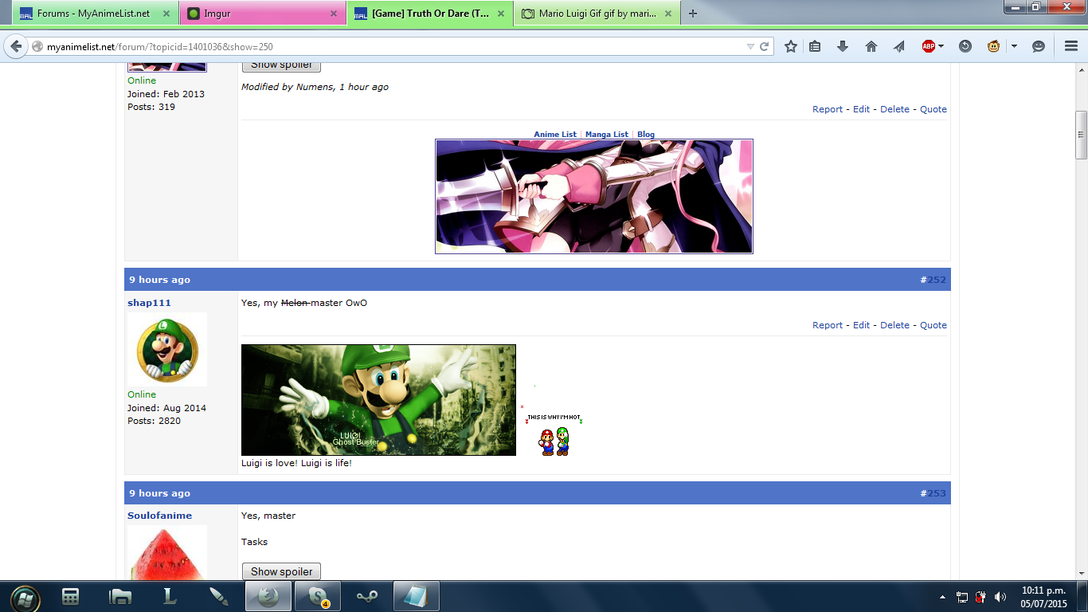This screenshot has height=612, width=1088.
Task: Open the Firefox downloads arrow
Action: pyautogui.click(x=843, y=47)
